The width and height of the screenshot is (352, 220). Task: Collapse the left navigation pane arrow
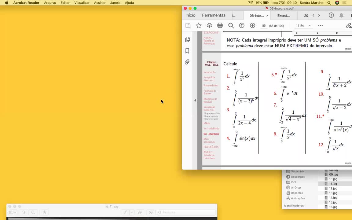[x=195, y=100]
